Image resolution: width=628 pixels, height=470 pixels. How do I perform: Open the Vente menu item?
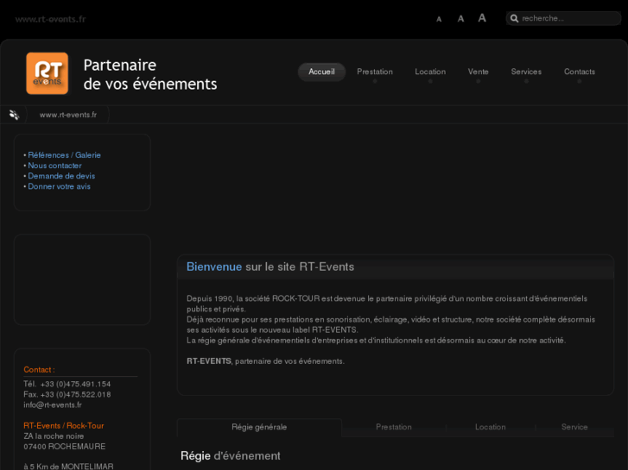pyautogui.click(x=479, y=72)
